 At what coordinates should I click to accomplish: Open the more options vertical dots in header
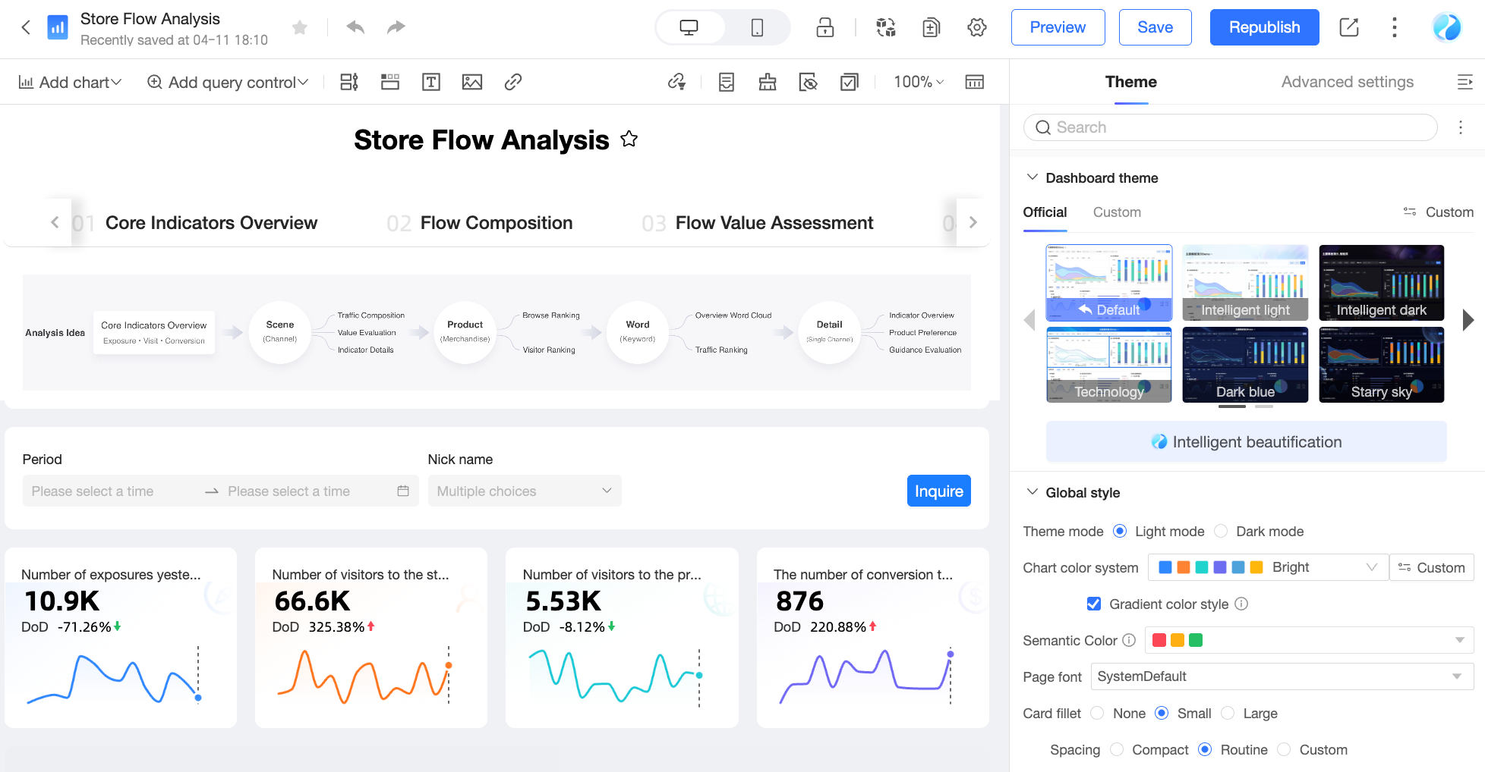pos(1395,28)
